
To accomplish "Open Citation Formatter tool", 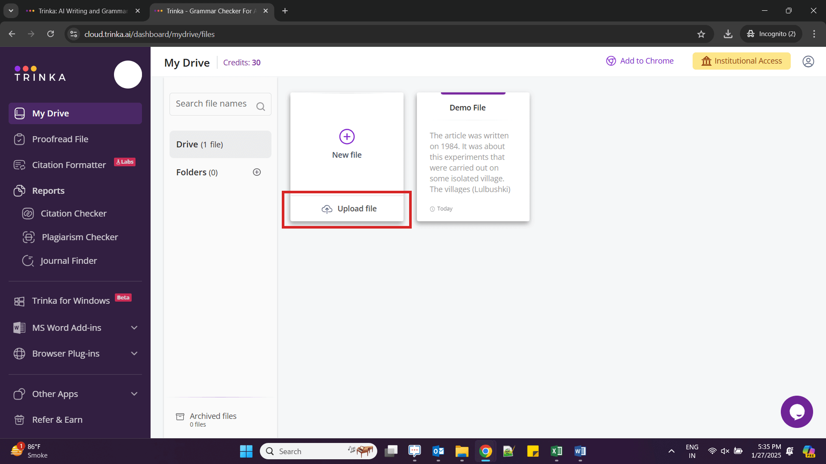I will pyautogui.click(x=69, y=165).
